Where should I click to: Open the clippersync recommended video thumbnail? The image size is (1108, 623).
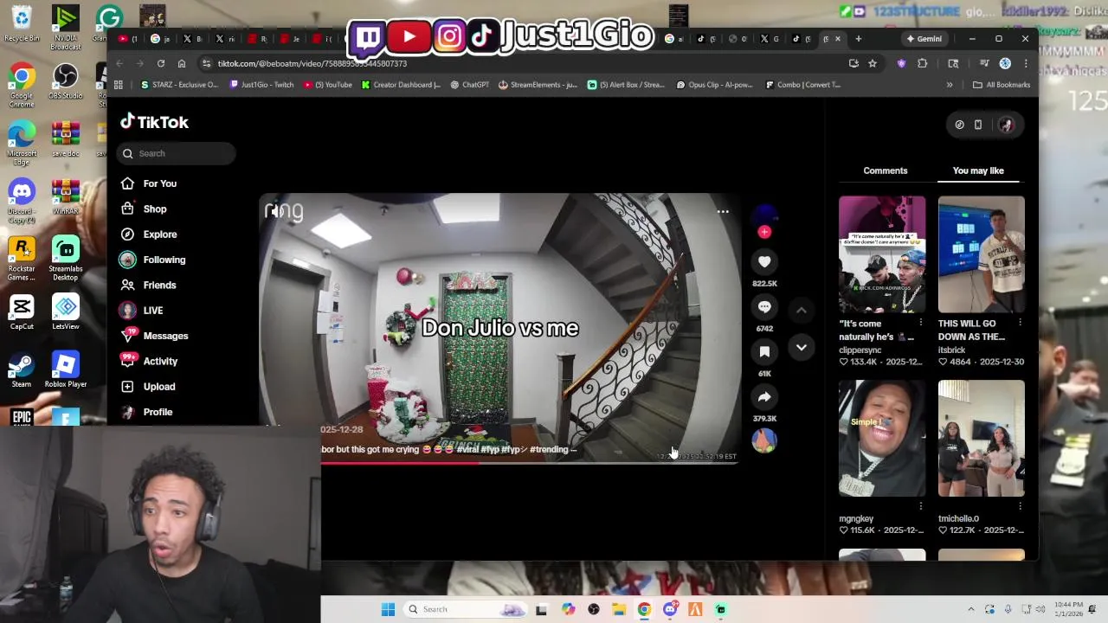(882, 254)
